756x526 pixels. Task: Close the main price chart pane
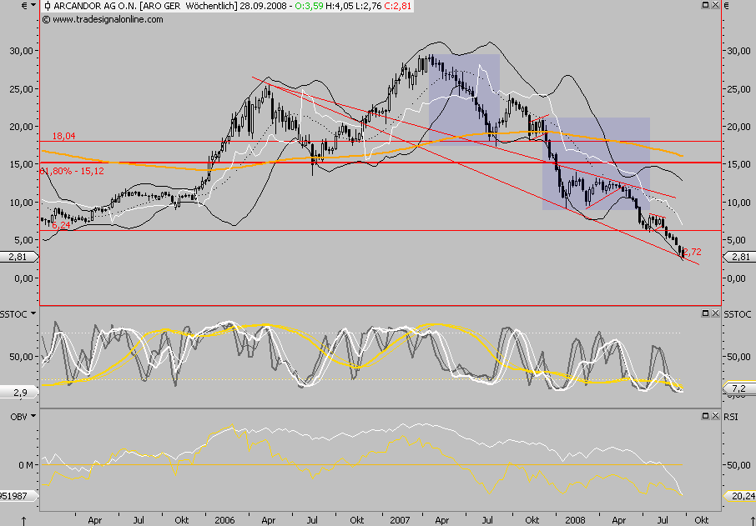point(714,5)
